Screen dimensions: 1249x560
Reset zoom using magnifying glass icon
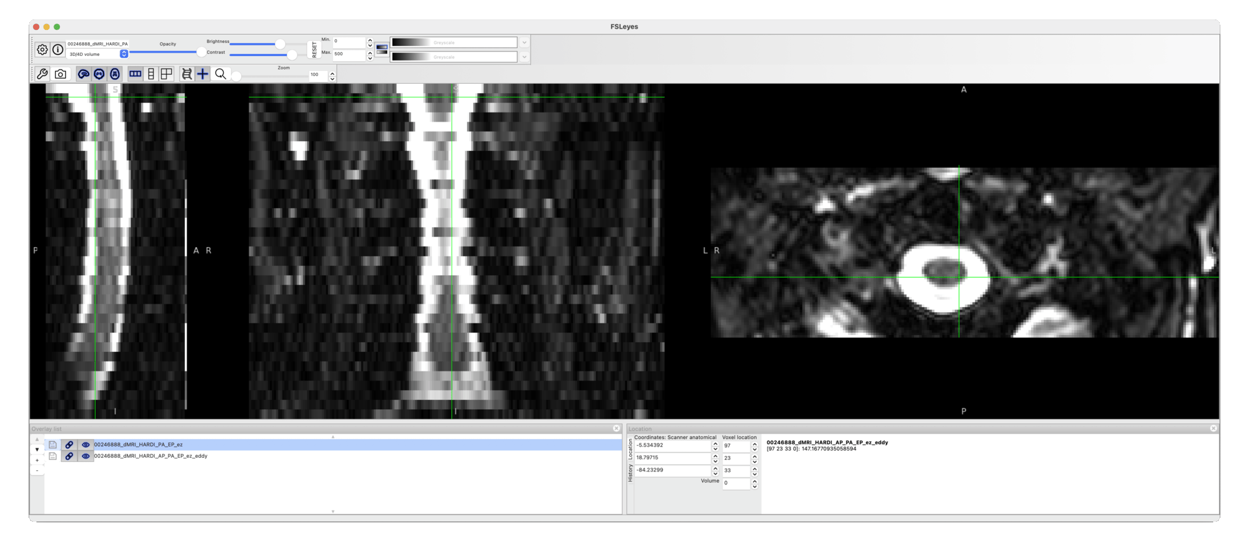pos(221,74)
